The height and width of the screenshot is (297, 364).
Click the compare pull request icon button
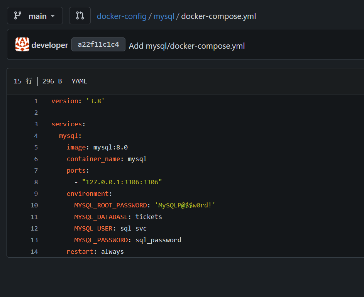[80, 16]
